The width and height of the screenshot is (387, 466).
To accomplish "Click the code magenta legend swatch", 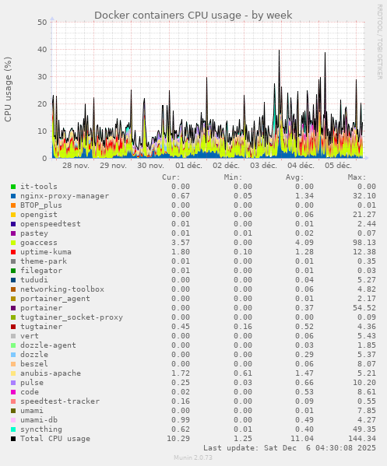I will pyautogui.click(x=13, y=392).
